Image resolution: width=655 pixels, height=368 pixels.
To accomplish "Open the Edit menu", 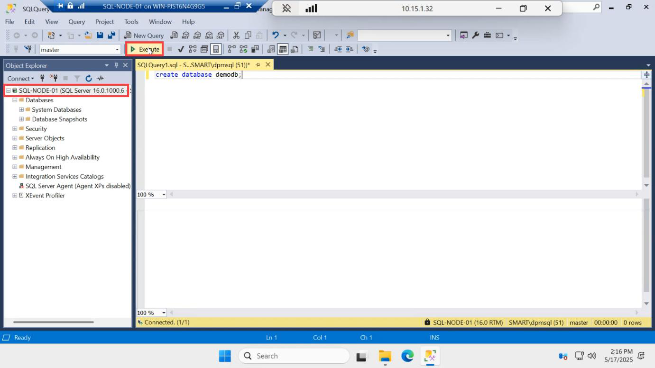I will tap(29, 22).
